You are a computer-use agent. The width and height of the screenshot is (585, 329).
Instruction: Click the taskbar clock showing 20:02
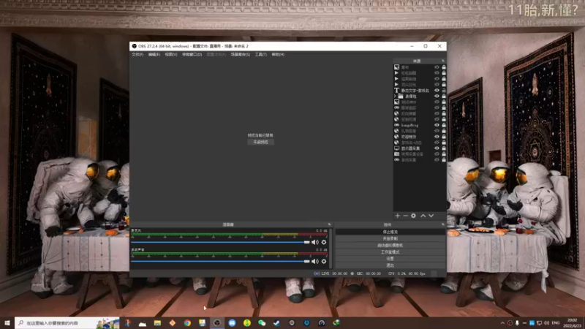(x=572, y=323)
